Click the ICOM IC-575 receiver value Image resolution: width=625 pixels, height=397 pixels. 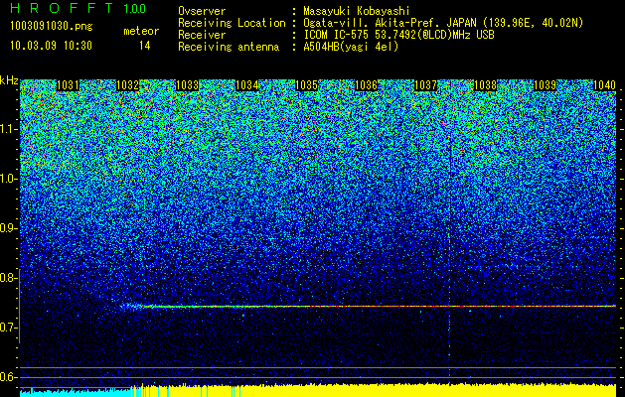point(399,35)
